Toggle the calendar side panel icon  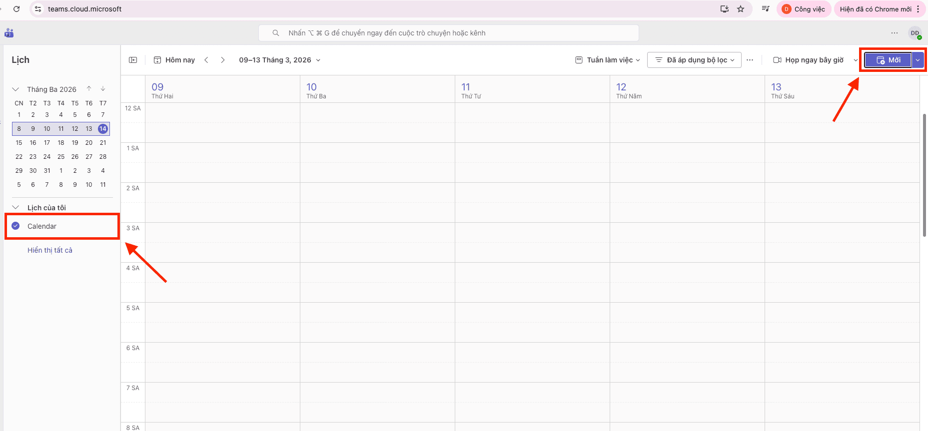(x=133, y=60)
